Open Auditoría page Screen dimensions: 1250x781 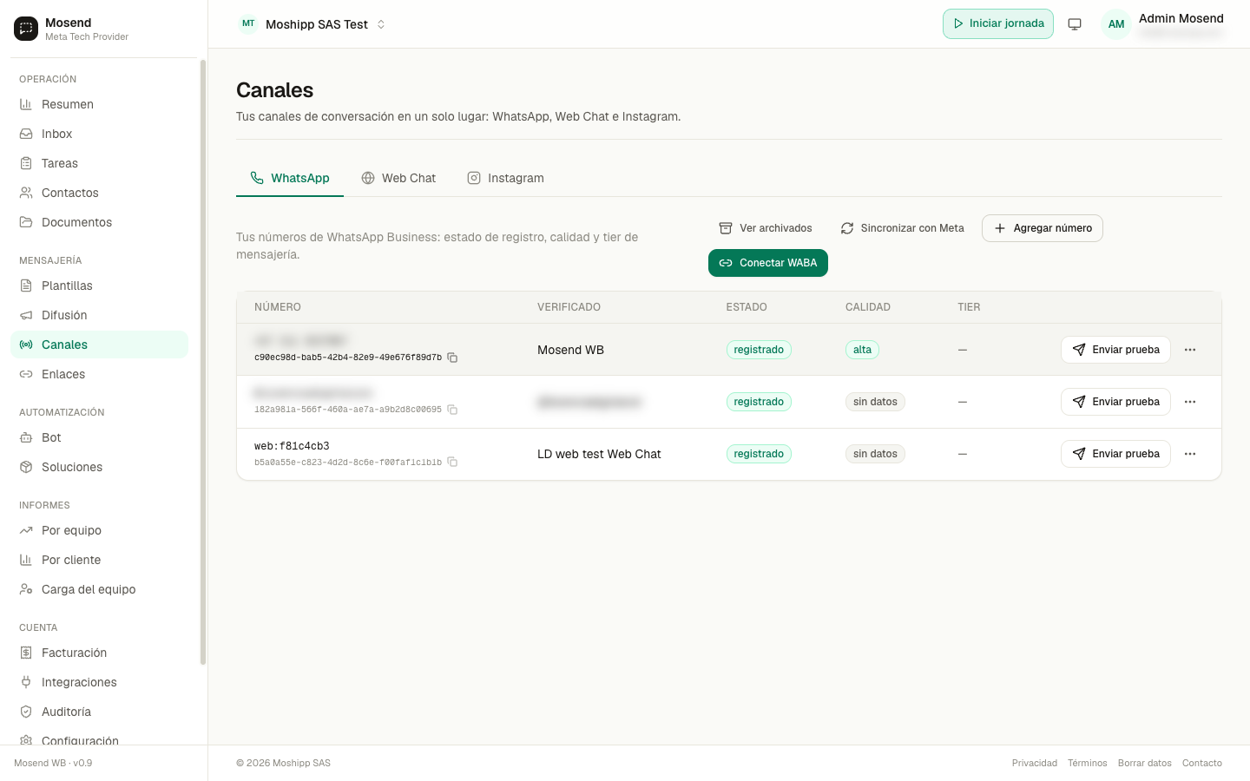click(x=99, y=712)
